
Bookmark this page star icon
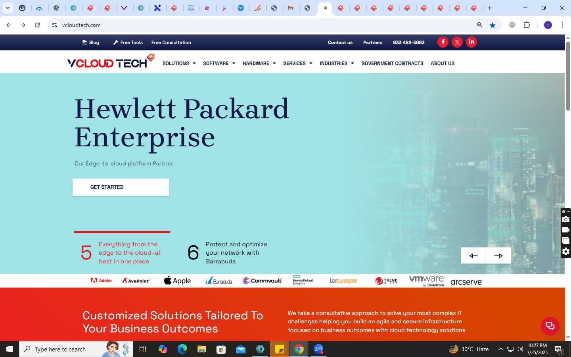coord(492,25)
